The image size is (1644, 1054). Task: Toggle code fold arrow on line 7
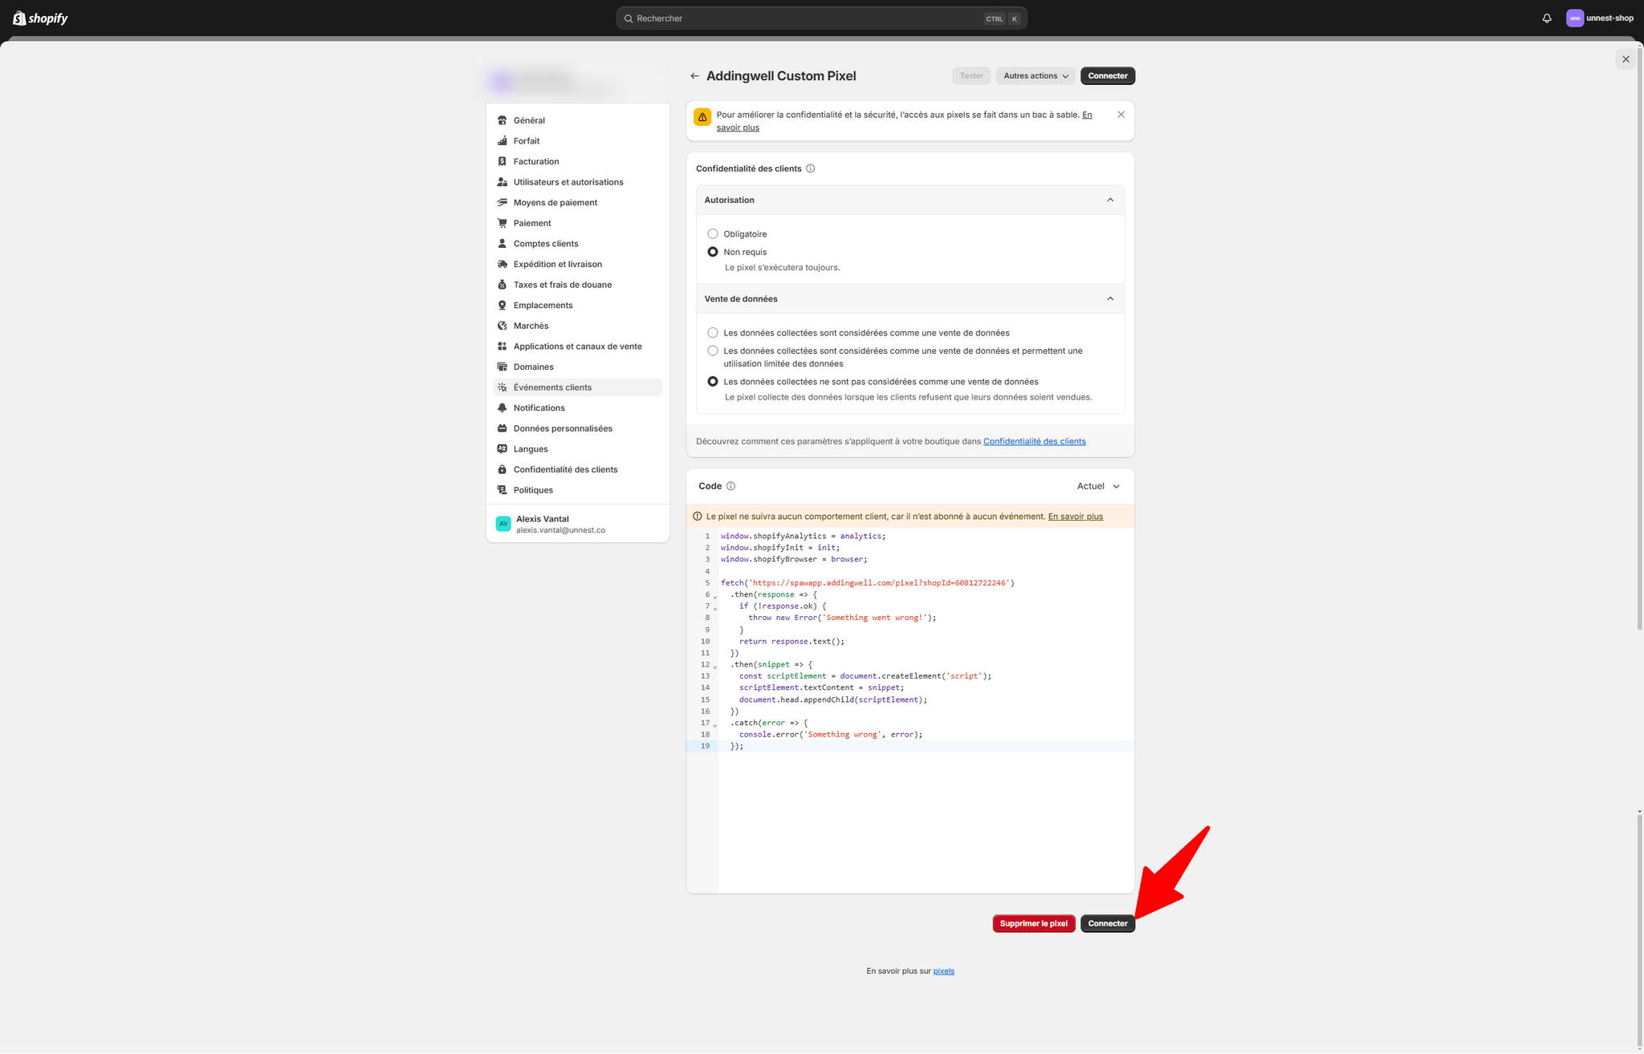tap(715, 608)
